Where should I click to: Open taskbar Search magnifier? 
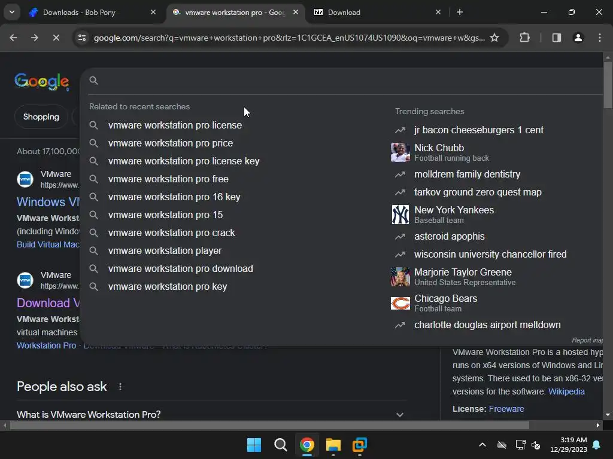[x=280, y=445]
